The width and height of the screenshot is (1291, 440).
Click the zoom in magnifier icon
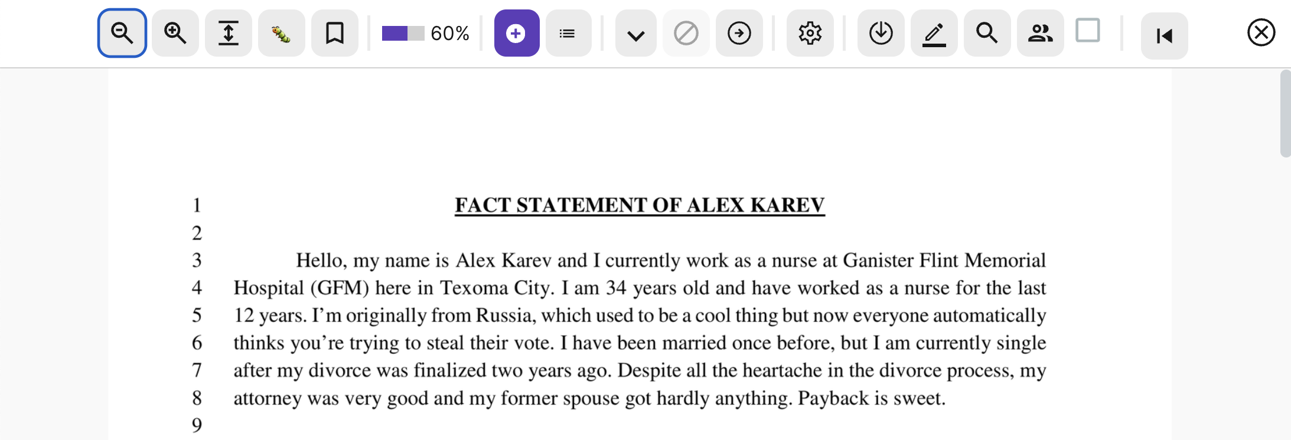point(175,33)
